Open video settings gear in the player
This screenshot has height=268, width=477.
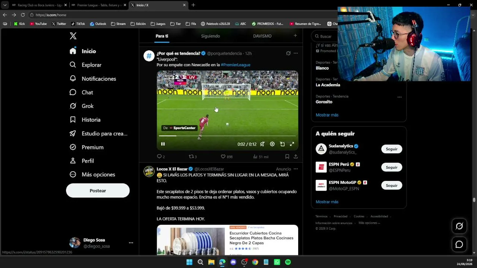[272, 144]
